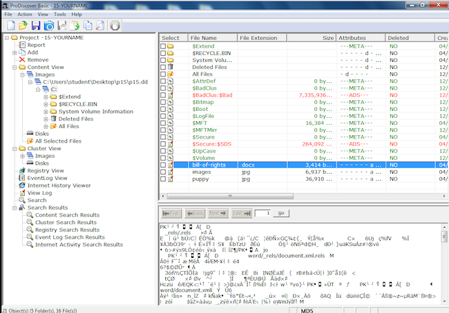Image resolution: width=449 pixels, height=313 pixels.
Task: Click the page number input field
Action: 263,213
